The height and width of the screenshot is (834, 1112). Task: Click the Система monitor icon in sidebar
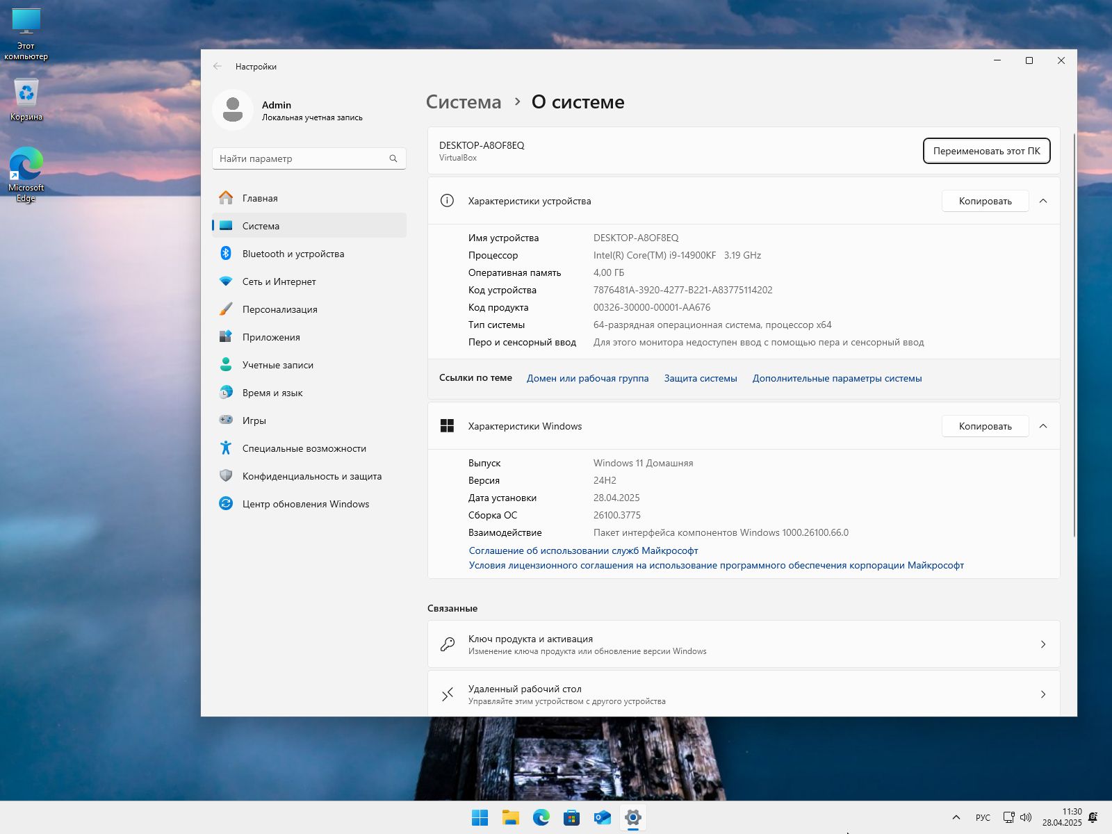[226, 226]
